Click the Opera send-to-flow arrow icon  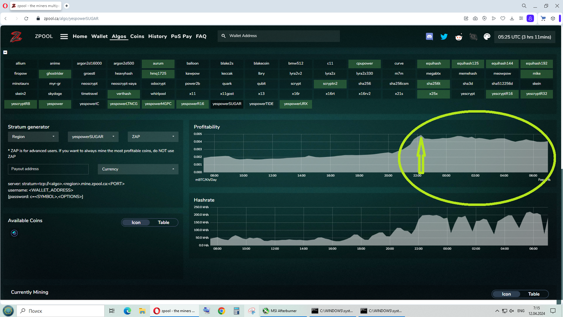[x=494, y=18]
